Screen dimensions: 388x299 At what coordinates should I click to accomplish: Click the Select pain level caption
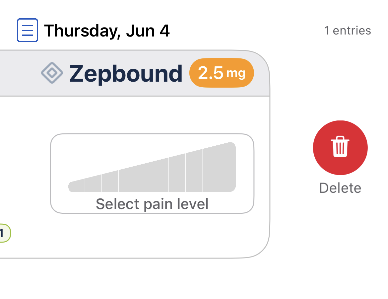click(152, 204)
